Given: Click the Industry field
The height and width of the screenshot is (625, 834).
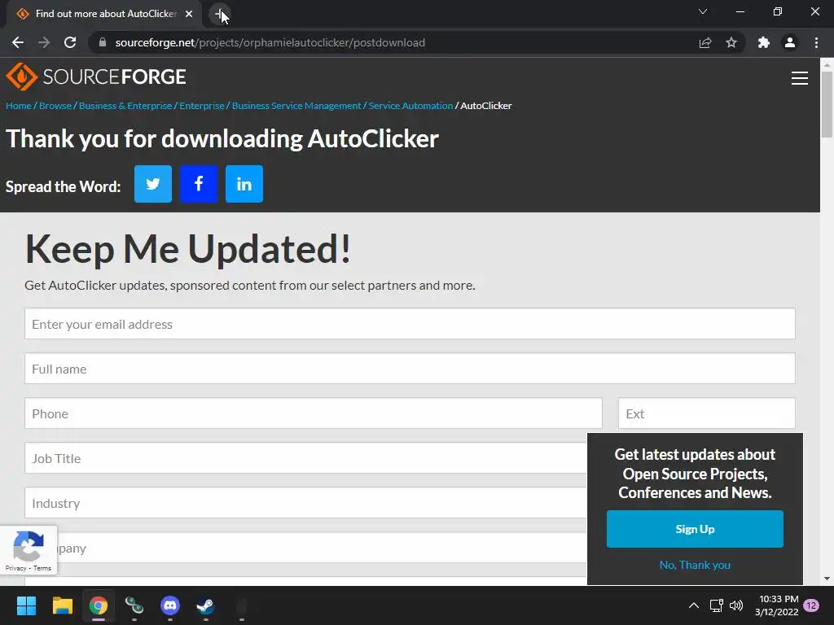Looking at the screenshot, I should click(x=306, y=503).
